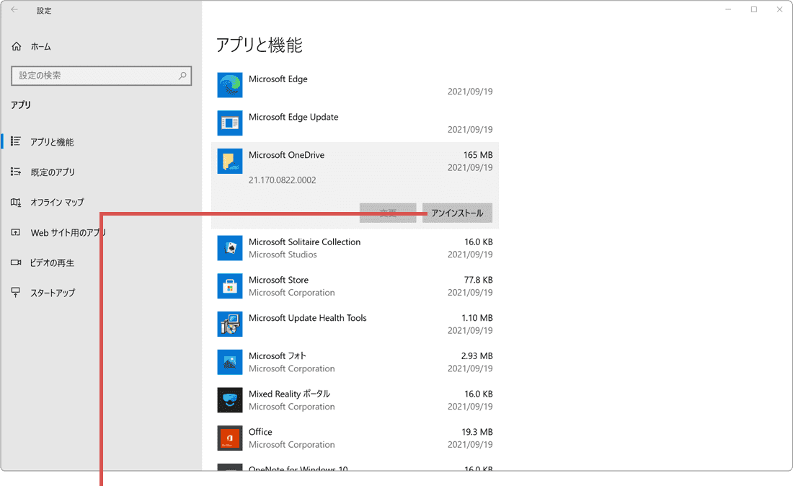The width and height of the screenshot is (793, 486).
Task: Select the Office app entry
Action: click(x=355, y=438)
